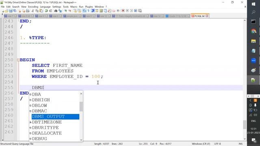Open File Explorer from taskbar
This screenshot has width=260, height=146.
click(253, 41)
